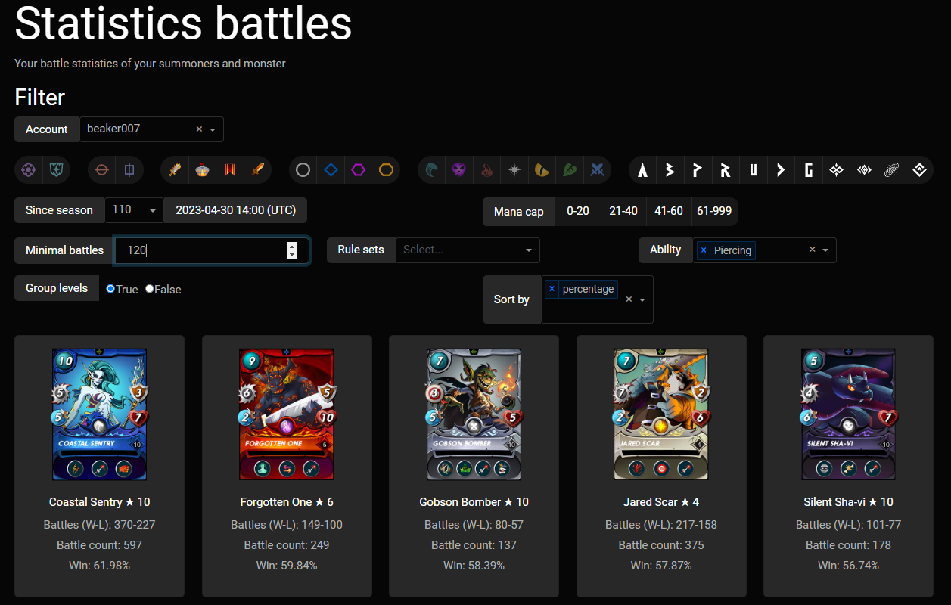Click the "Forgotten One ★ 6" title
The height and width of the screenshot is (605, 951).
(x=287, y=502)
